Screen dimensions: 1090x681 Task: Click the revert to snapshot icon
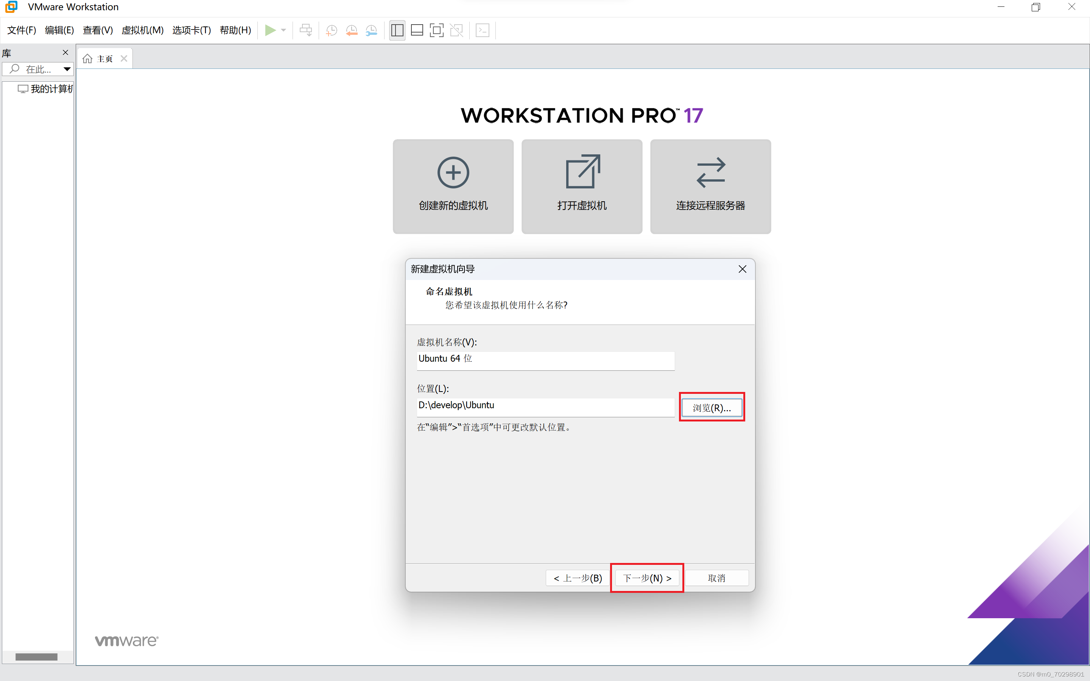click(x=351, y=30)
